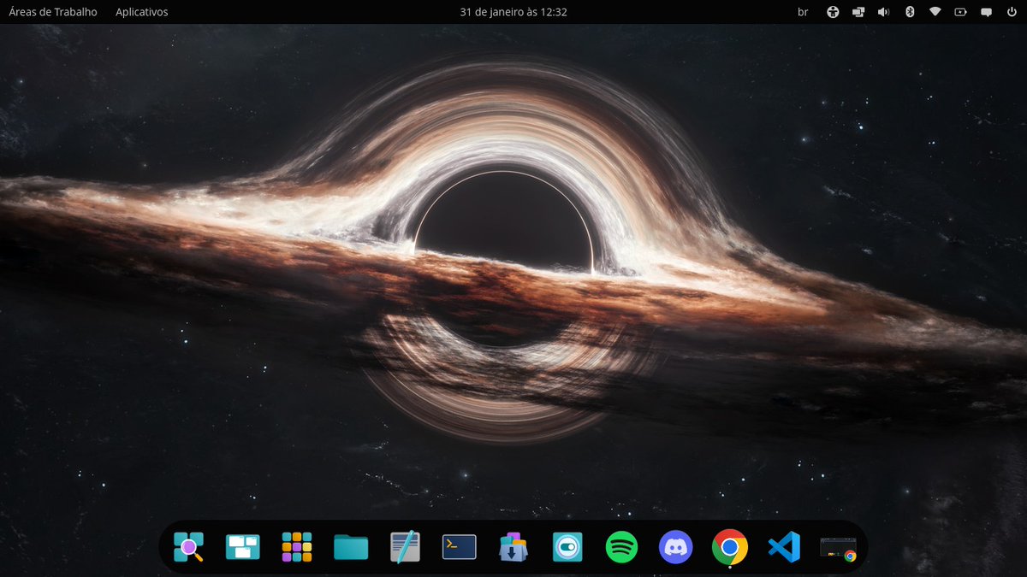Image resolution: width=1027 pixels, height=577 pixels.
Task: Open Google Chrome from the dock
Action: pos(730,546)
